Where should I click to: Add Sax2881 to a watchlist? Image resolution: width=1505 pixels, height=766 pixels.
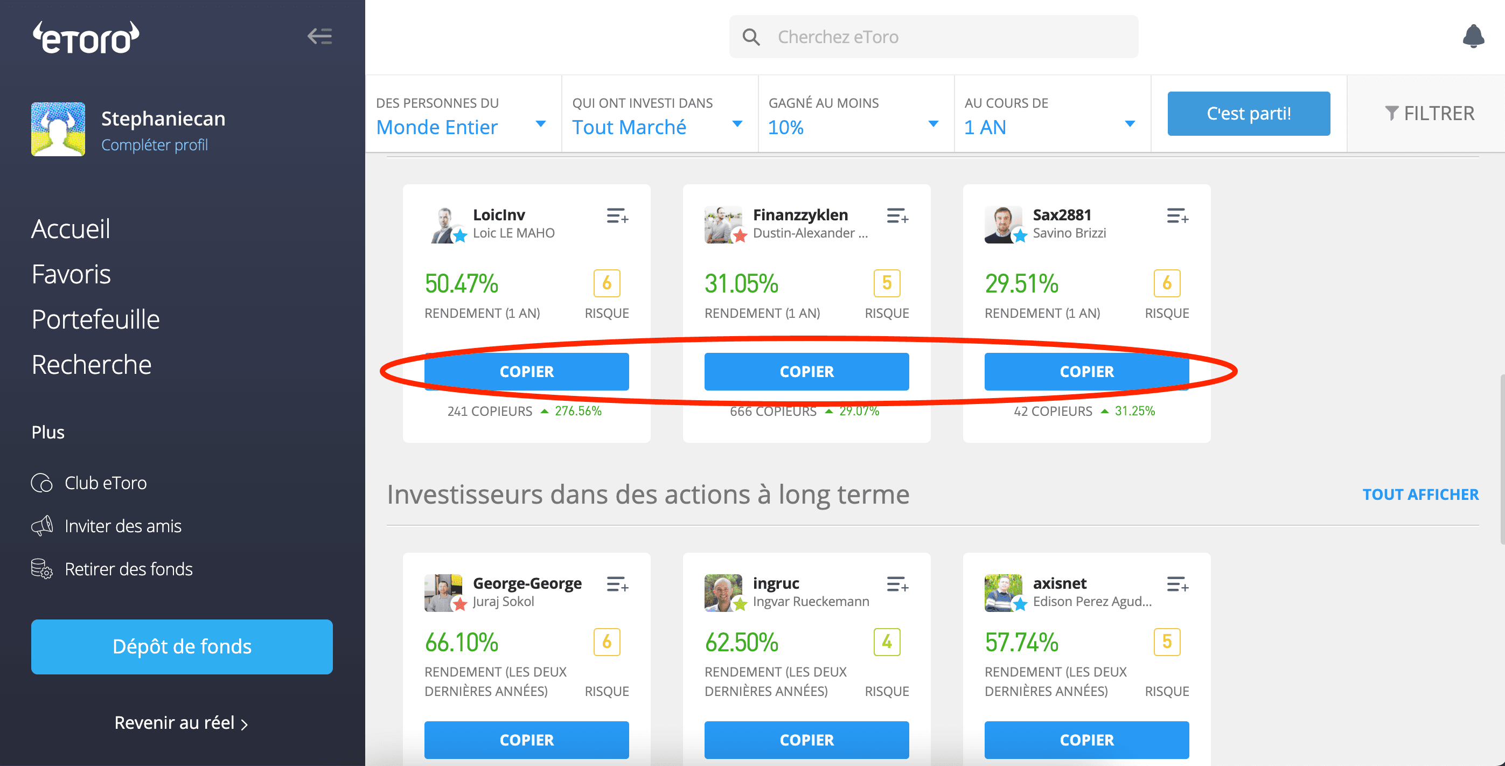(1176, 217)
